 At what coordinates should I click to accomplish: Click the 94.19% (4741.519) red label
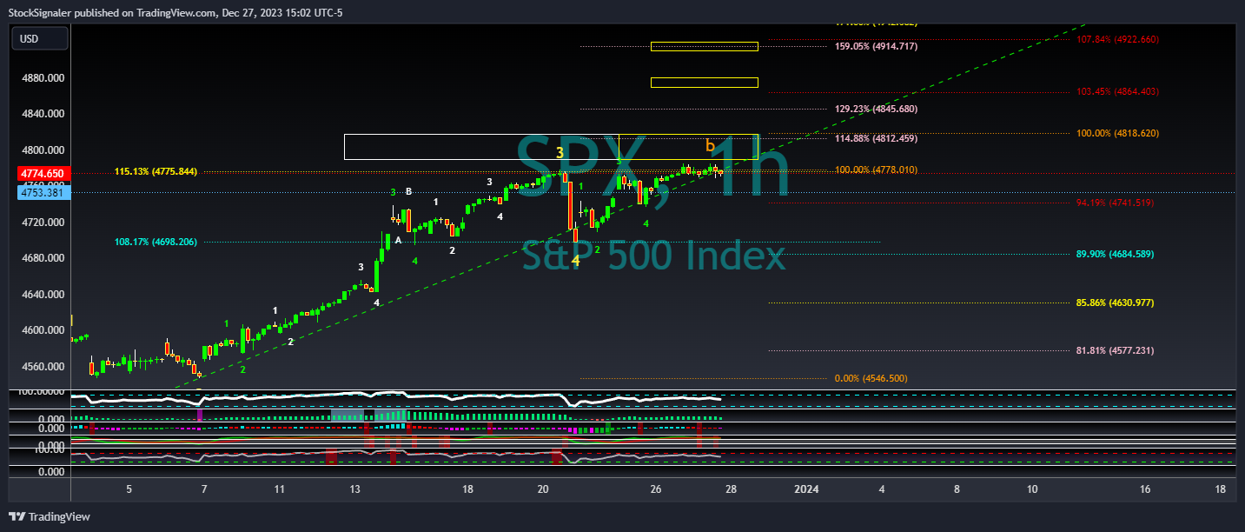coord(1115,203)
